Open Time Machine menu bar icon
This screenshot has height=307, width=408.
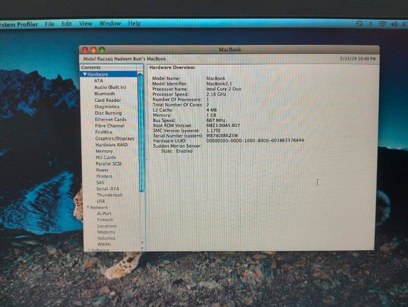coord(359,24)
